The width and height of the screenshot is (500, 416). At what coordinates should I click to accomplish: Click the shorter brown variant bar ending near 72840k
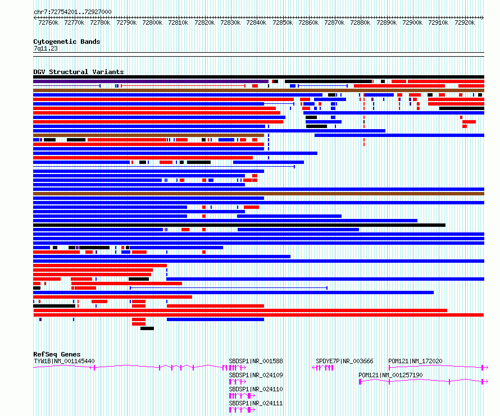[149, 135]
